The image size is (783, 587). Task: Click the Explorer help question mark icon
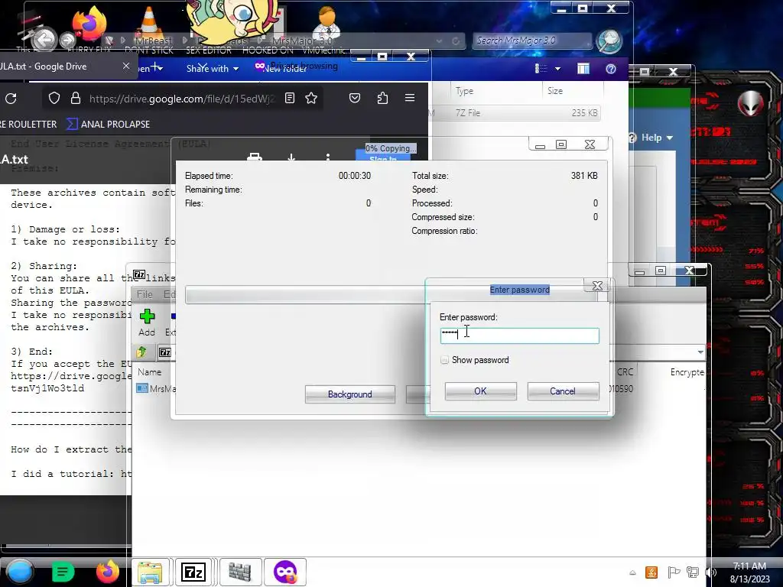click(611, 68)
